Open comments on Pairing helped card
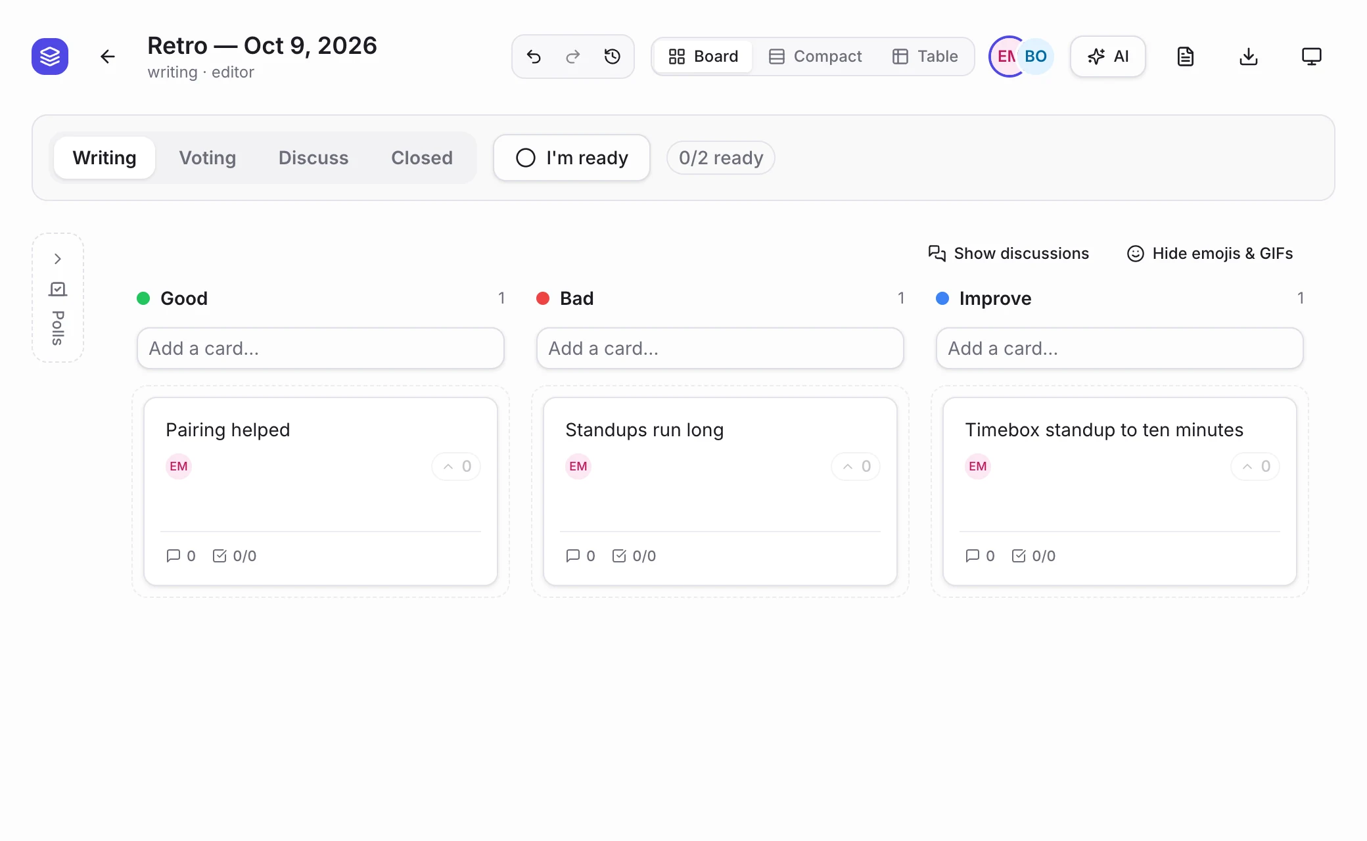The height and width of the screenshot is (841, 1367). pos(181,556)
